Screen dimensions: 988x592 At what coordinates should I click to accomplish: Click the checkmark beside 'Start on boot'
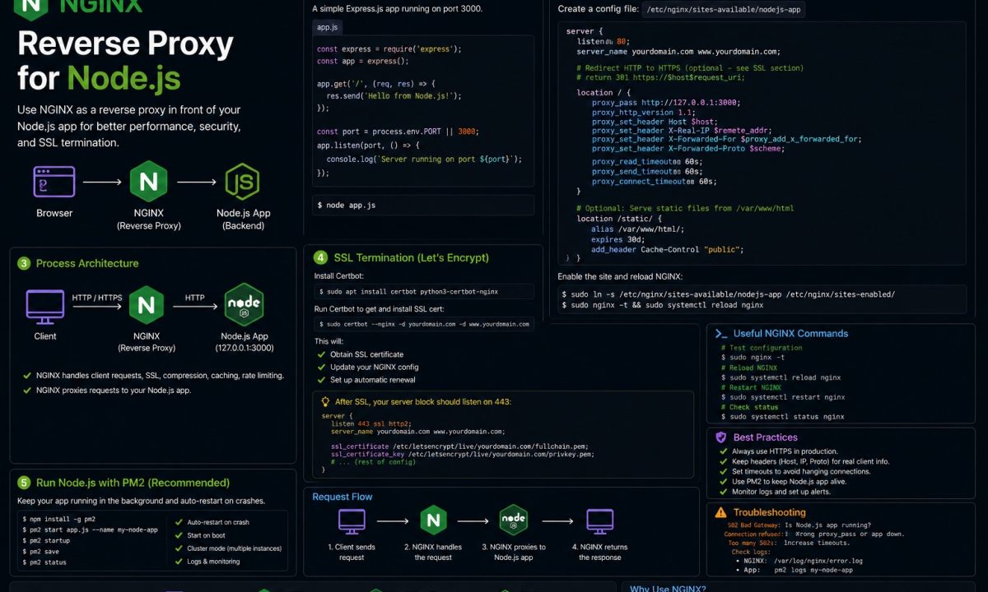pos(179,535)
